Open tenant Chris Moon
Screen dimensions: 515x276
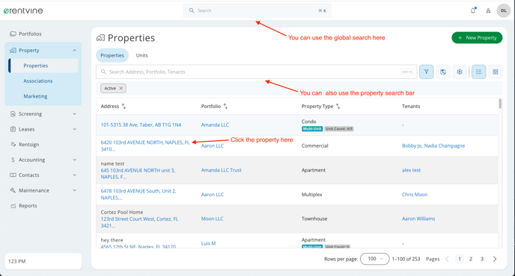pyautogui.click(x=415, y=195)
